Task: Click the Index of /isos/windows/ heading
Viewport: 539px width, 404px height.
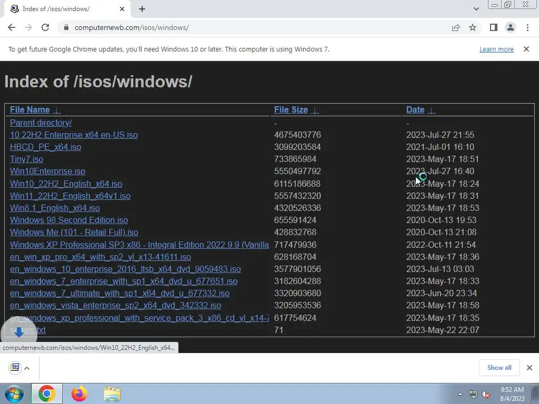Action: pos(98,82)
